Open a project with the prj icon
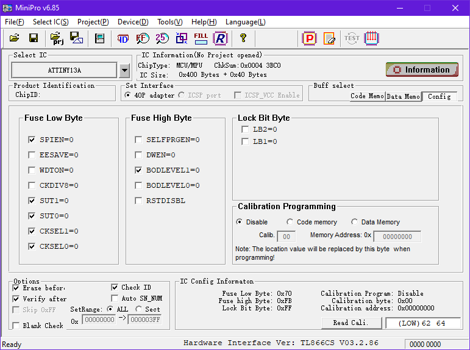This screenshot has height=350, width=470. click(57, 38)
